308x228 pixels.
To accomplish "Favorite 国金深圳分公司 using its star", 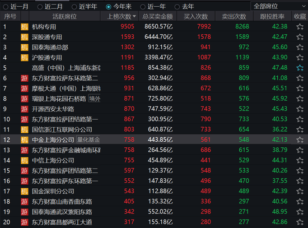I will tap(300, 191).
